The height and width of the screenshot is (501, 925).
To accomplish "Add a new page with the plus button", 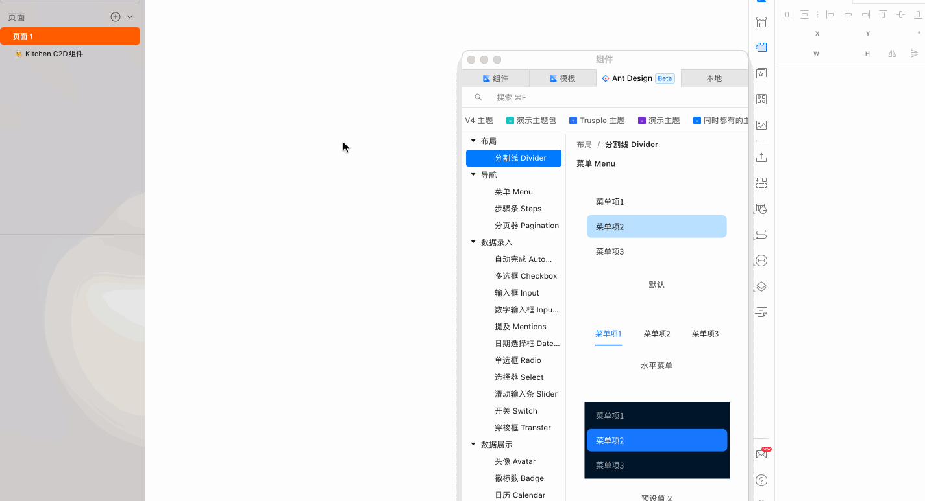I will (x=114, y=16).
